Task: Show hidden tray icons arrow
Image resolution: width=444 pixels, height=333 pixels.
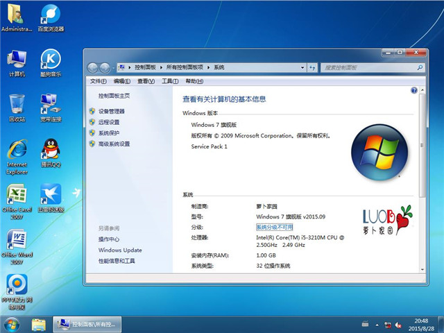Action: [377, 325]
